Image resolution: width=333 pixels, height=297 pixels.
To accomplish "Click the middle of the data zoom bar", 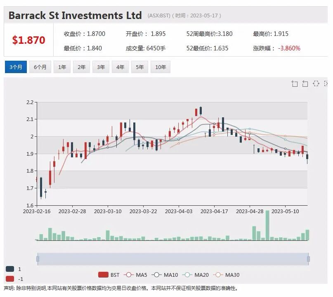I will pyautogui.click(x=173, y=259).
